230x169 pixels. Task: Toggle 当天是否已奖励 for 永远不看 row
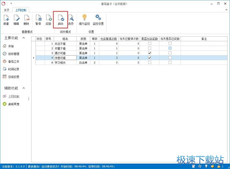170,44
